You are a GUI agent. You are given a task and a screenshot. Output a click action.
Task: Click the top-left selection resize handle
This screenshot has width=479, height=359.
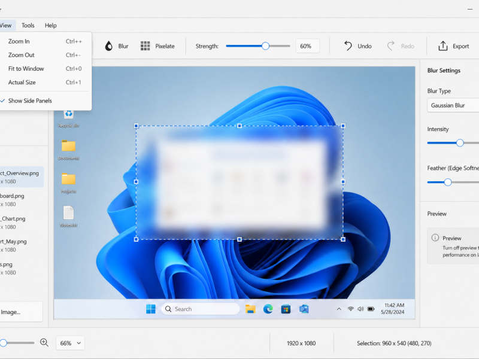click(137, 126)
